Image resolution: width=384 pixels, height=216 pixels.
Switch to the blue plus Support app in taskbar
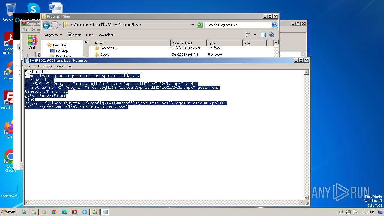pos(85,212)
